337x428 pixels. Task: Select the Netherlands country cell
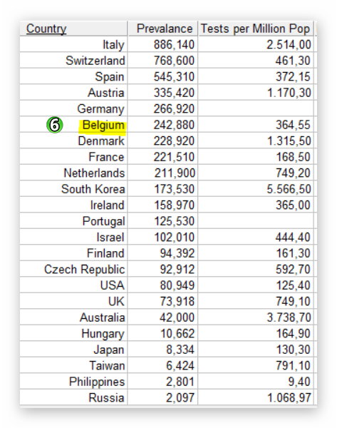73,173
